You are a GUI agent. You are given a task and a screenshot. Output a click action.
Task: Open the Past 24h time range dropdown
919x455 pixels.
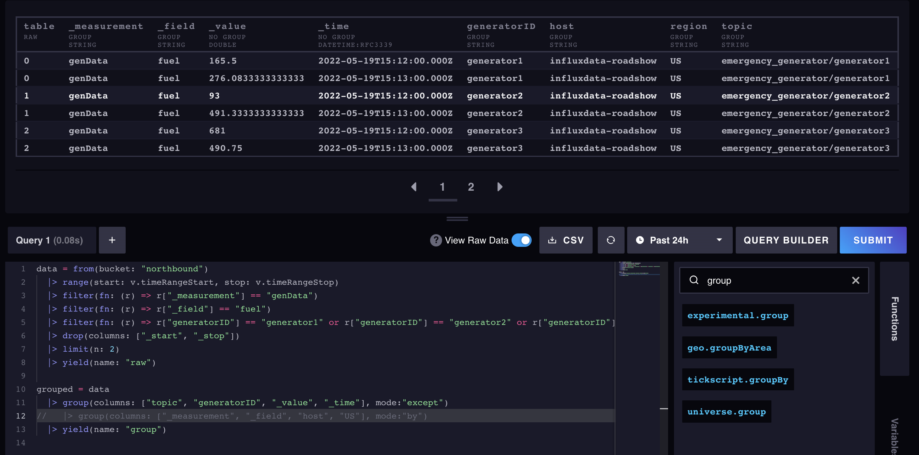(680, 240)
